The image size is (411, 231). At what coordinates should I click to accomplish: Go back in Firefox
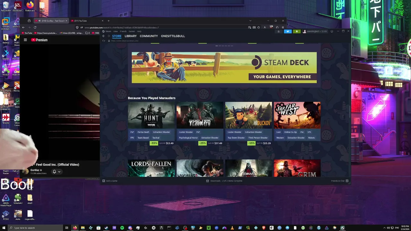pos(23,27)
